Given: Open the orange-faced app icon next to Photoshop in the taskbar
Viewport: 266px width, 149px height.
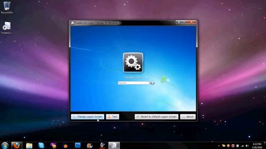Looking at the screenshot, I should [66, 145].
